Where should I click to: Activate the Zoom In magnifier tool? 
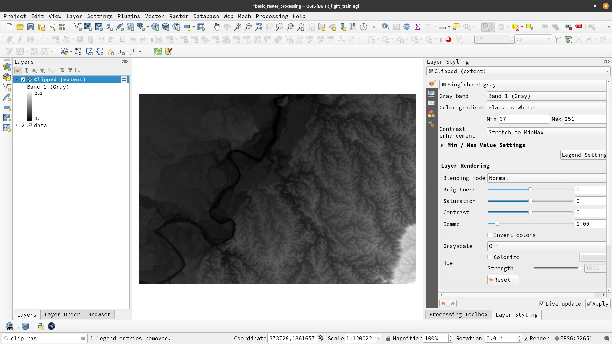pos(238,27)
